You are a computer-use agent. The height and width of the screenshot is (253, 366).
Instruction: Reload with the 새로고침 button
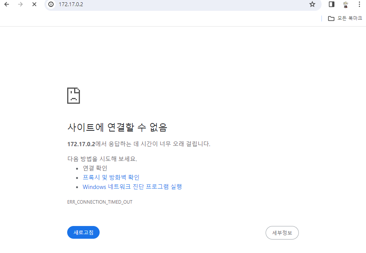[83, 233]
